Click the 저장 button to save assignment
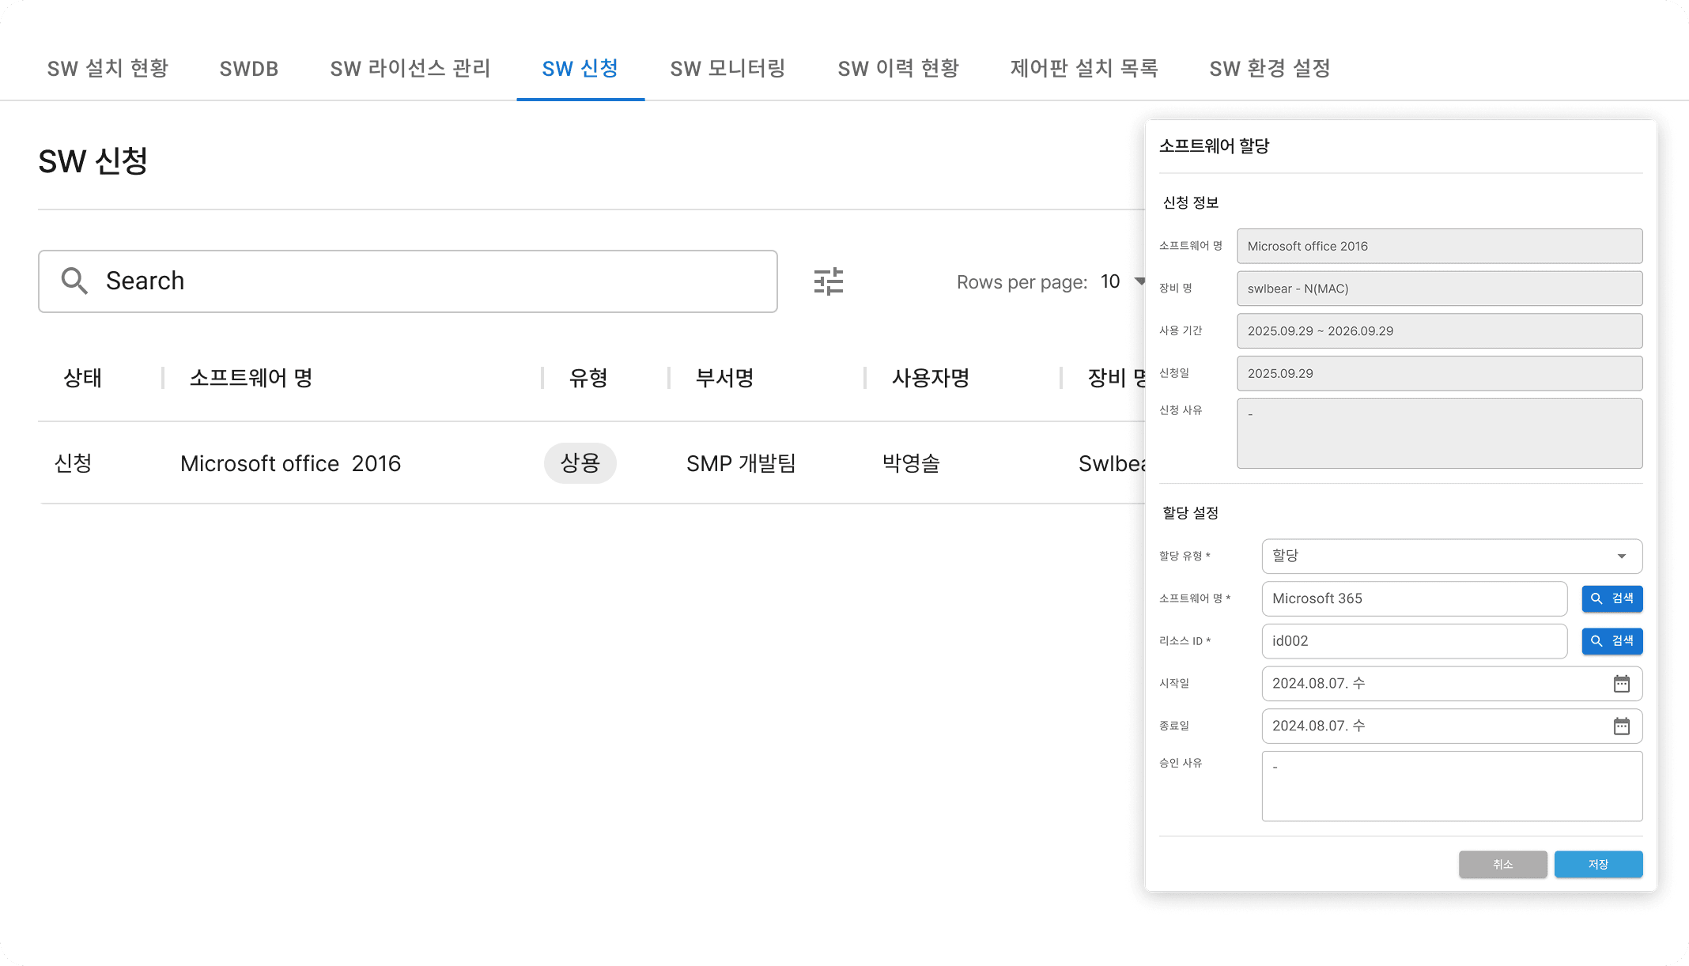Viewport: 1689px width, 966px height. click(1598, 864)
